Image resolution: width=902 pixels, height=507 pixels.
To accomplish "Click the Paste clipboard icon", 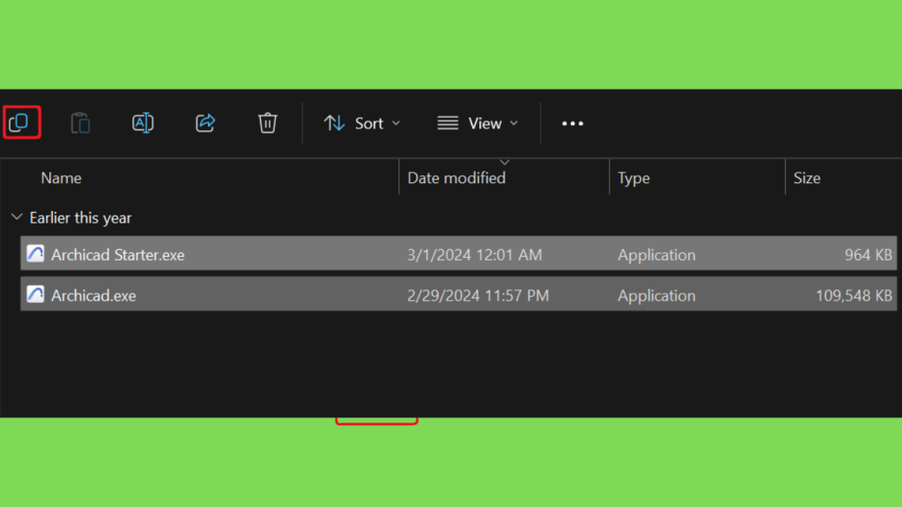I will click(80, 123).
